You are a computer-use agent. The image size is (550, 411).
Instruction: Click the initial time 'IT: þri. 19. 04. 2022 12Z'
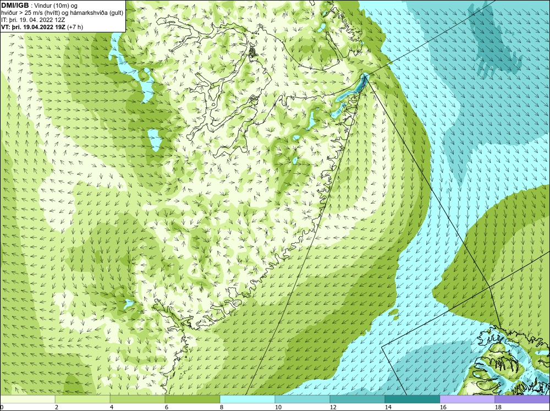pos(33,20)
